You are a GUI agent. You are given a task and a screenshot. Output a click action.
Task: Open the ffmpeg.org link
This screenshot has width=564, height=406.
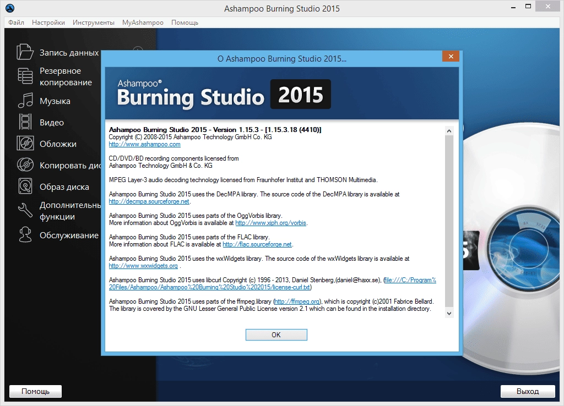pos(297,301)
